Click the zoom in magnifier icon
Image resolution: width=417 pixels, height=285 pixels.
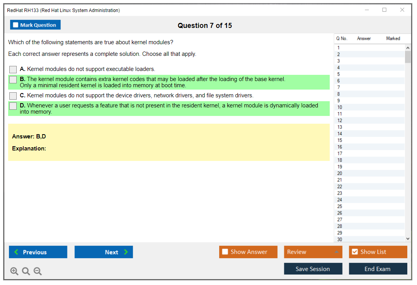coord(14,271)
